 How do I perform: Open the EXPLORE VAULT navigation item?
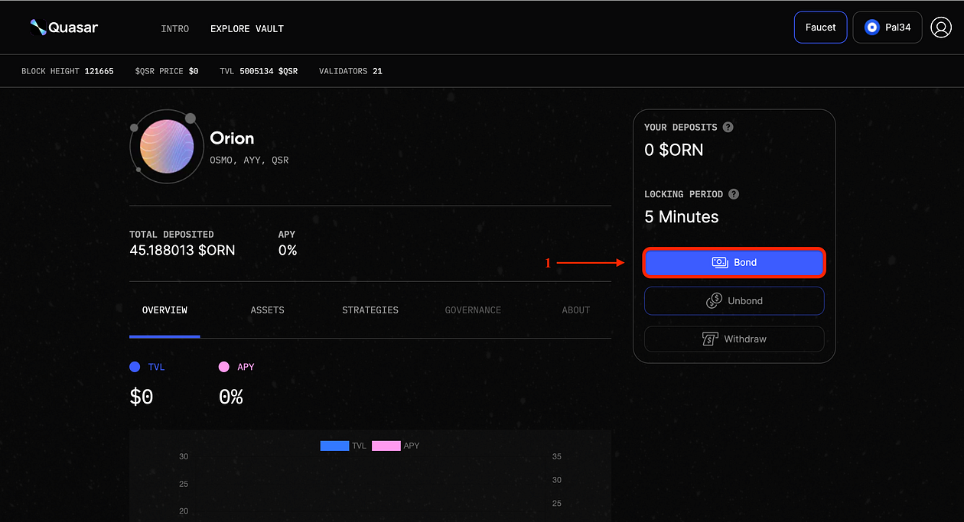pos(247,28)
